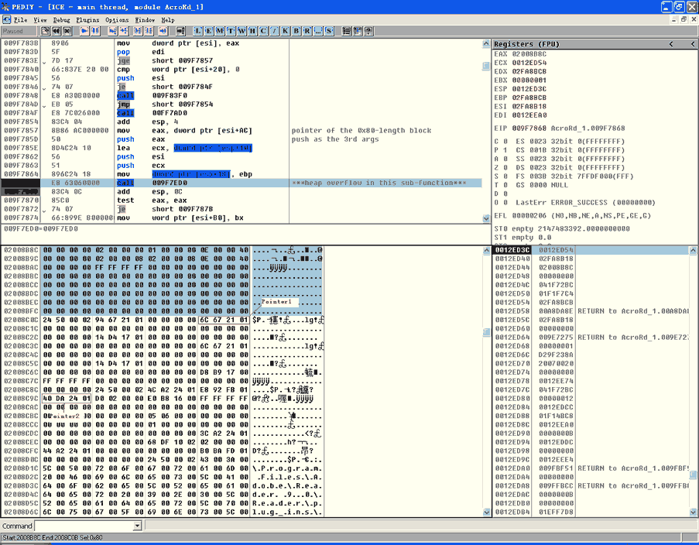Open the Memory map with the M button

[220, 31]
